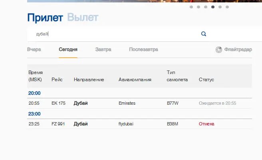Click the Рейс column header
This screenshot has width=262, height=160.
click(x=57, y=80)
